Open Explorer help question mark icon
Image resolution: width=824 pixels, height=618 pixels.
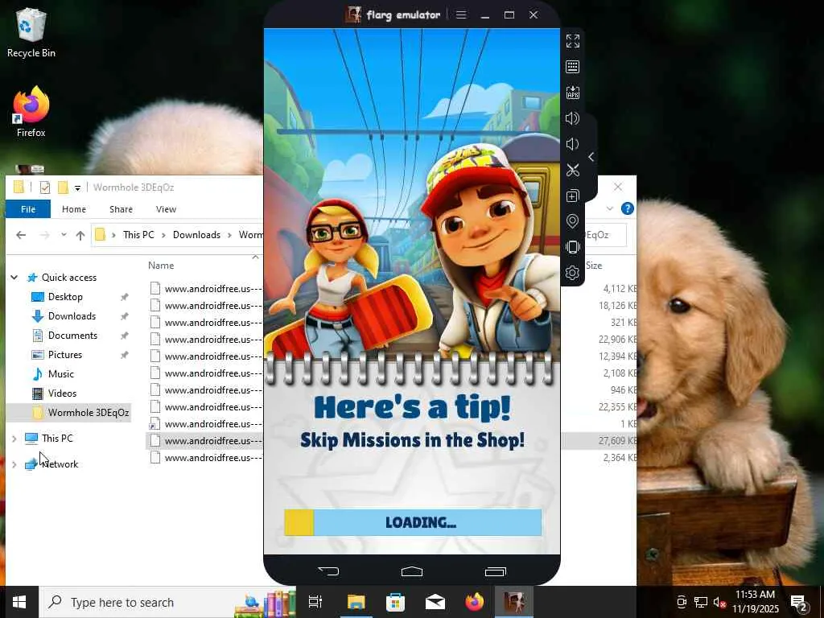[628, 208]
